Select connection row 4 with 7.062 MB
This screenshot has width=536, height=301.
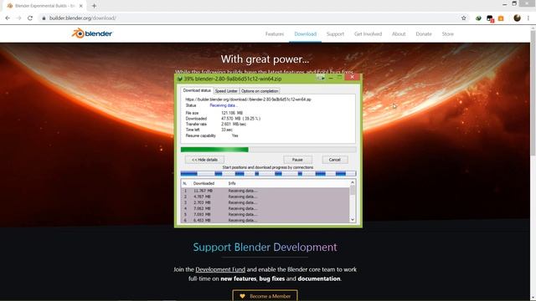click(x=265, y=208)
